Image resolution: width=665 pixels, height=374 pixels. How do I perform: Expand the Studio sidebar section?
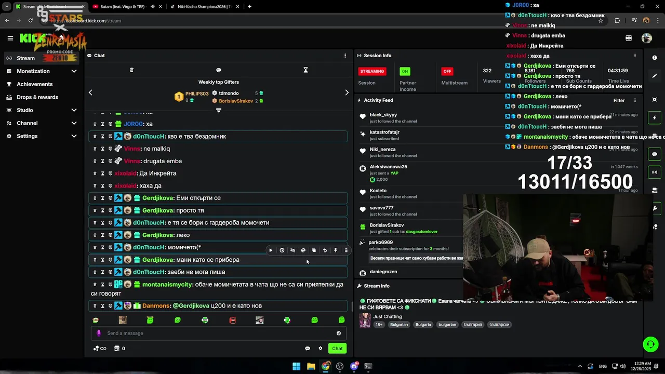tap(74, 110)
